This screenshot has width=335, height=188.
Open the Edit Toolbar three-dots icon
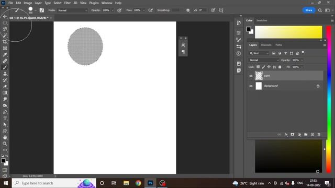(5, 150)
